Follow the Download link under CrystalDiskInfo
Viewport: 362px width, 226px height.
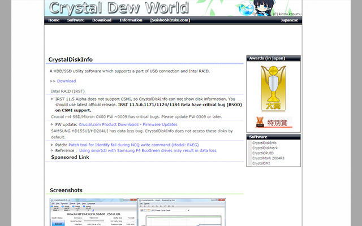(67, 81)
